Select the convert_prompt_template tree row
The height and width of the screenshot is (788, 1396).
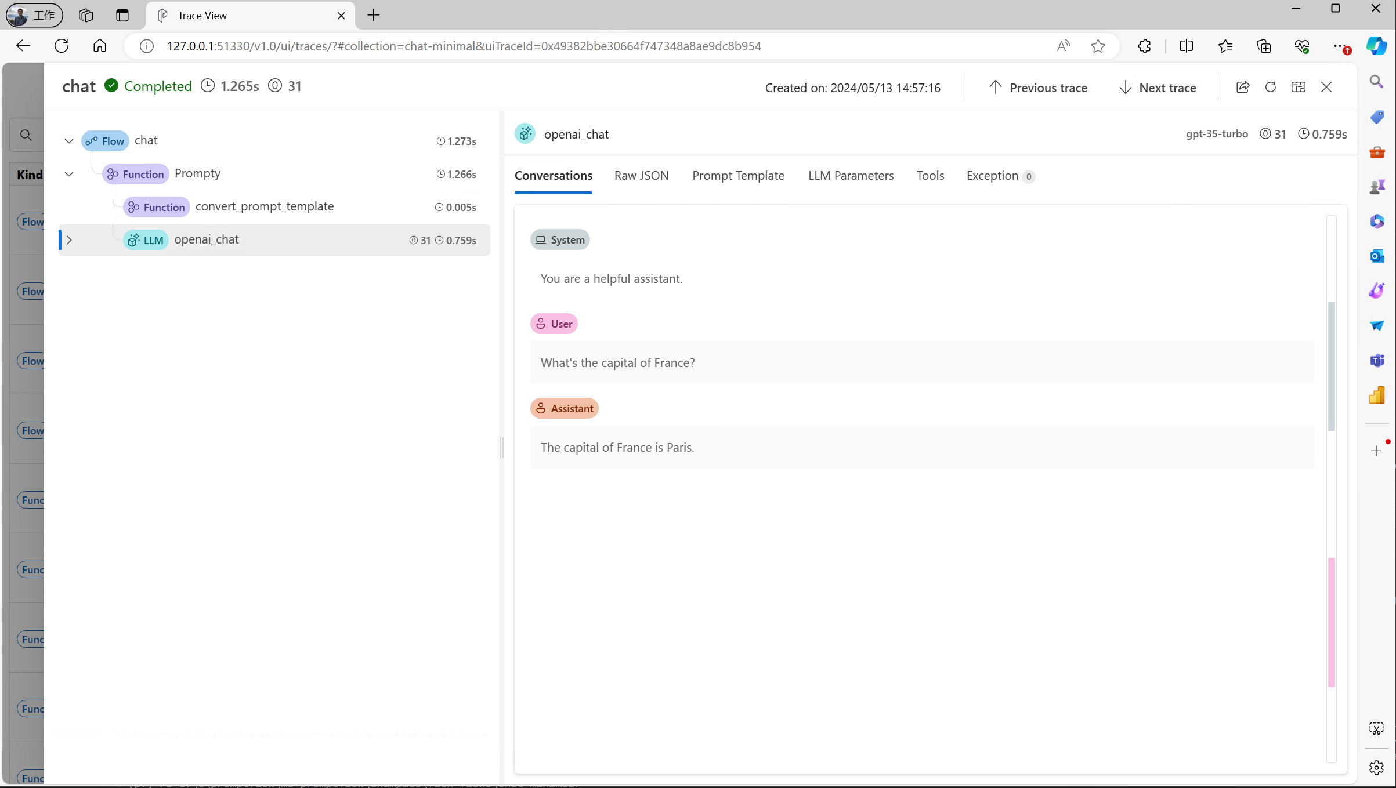(265, 207)
